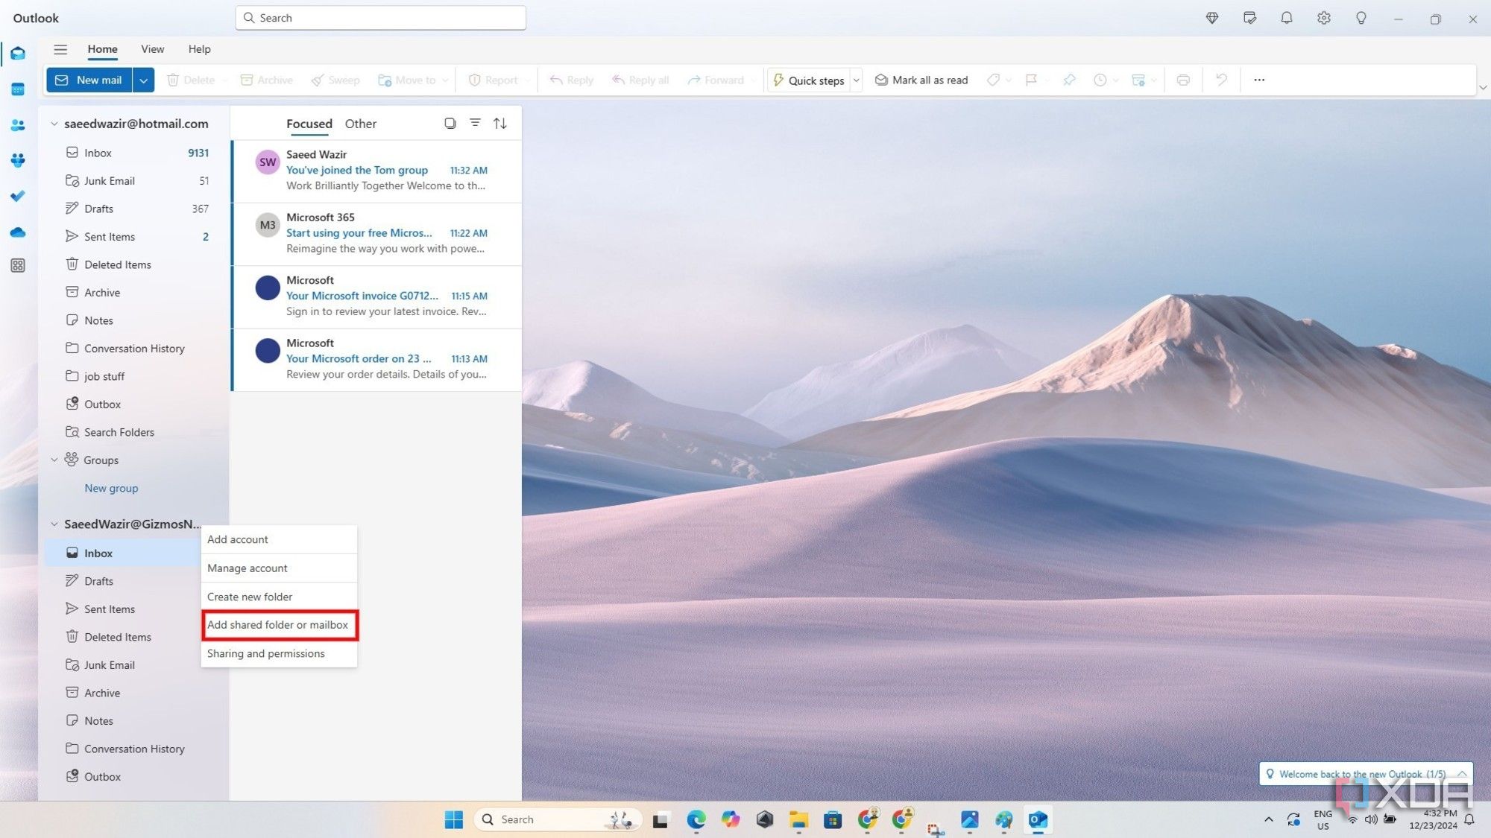Click New group link
This screenshot has height=838, width=1491.
click(112, 487)
